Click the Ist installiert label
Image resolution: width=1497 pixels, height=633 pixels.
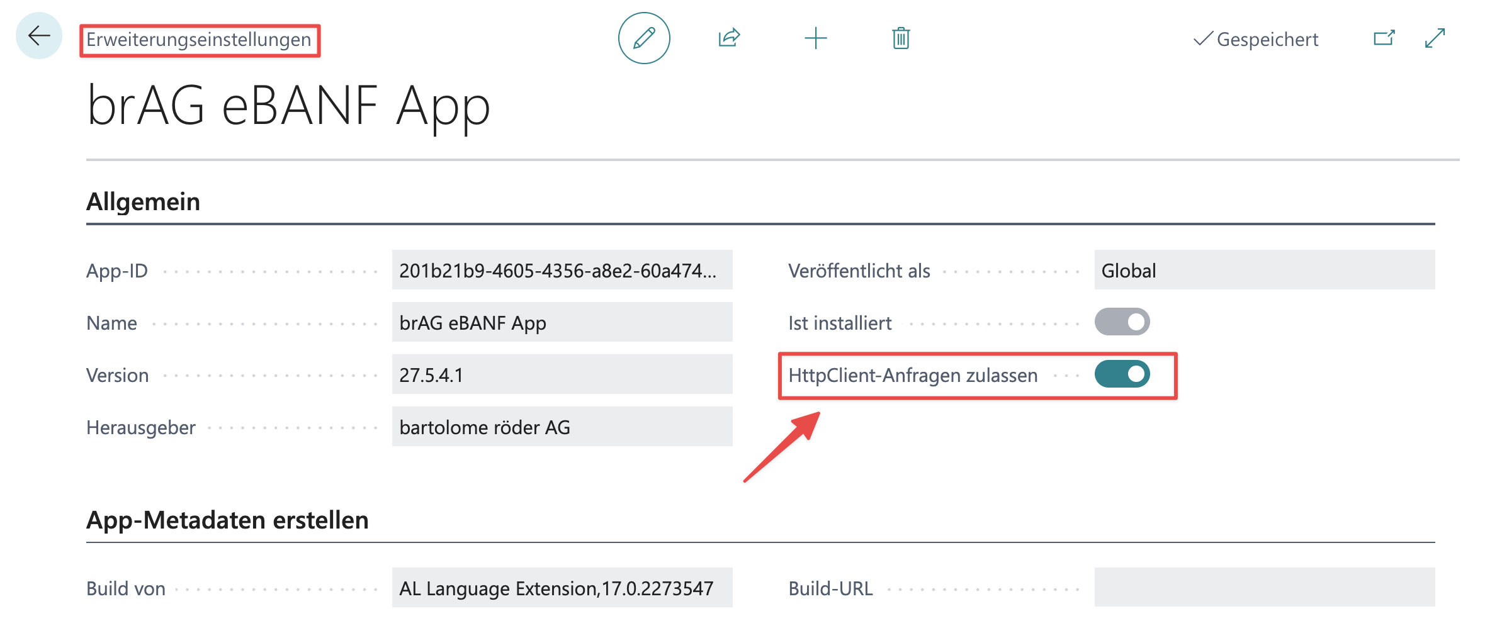[840, 323]
